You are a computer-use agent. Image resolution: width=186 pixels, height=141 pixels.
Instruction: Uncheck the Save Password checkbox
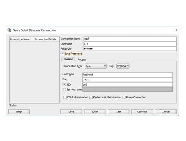pyautogui.click(x=62, y=54)
